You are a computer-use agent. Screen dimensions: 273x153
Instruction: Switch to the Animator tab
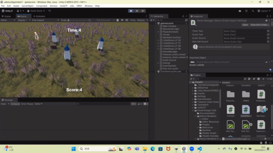[39, 16]
